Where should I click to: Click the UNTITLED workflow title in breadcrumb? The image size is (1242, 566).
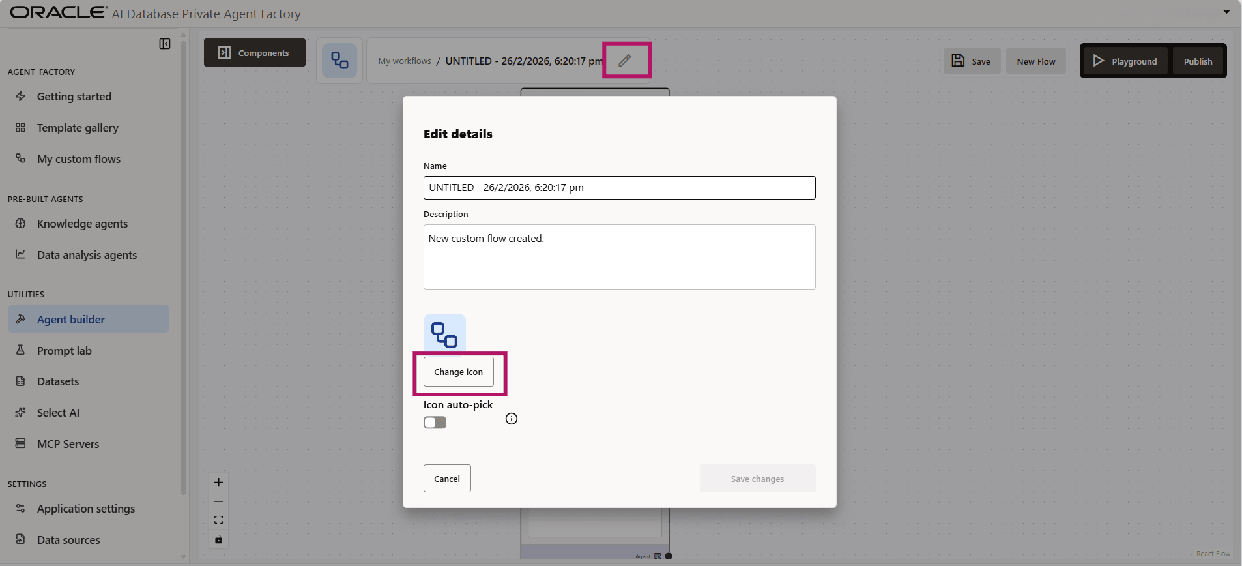pos(524,61)
